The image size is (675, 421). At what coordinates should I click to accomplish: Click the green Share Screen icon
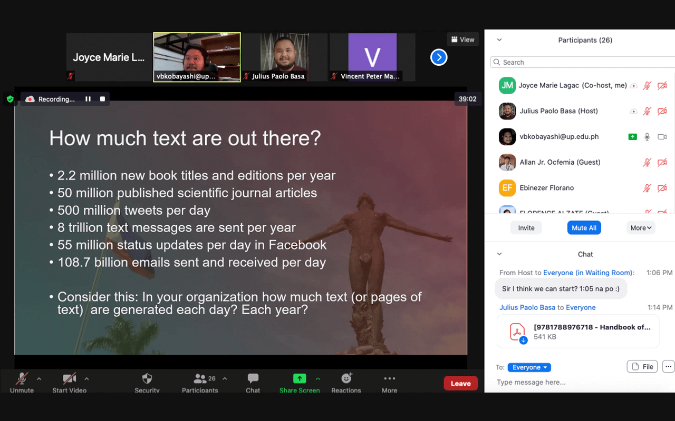click(x=300, y=378)
